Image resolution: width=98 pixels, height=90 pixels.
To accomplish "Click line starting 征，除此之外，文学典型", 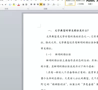I will point(69,42).
